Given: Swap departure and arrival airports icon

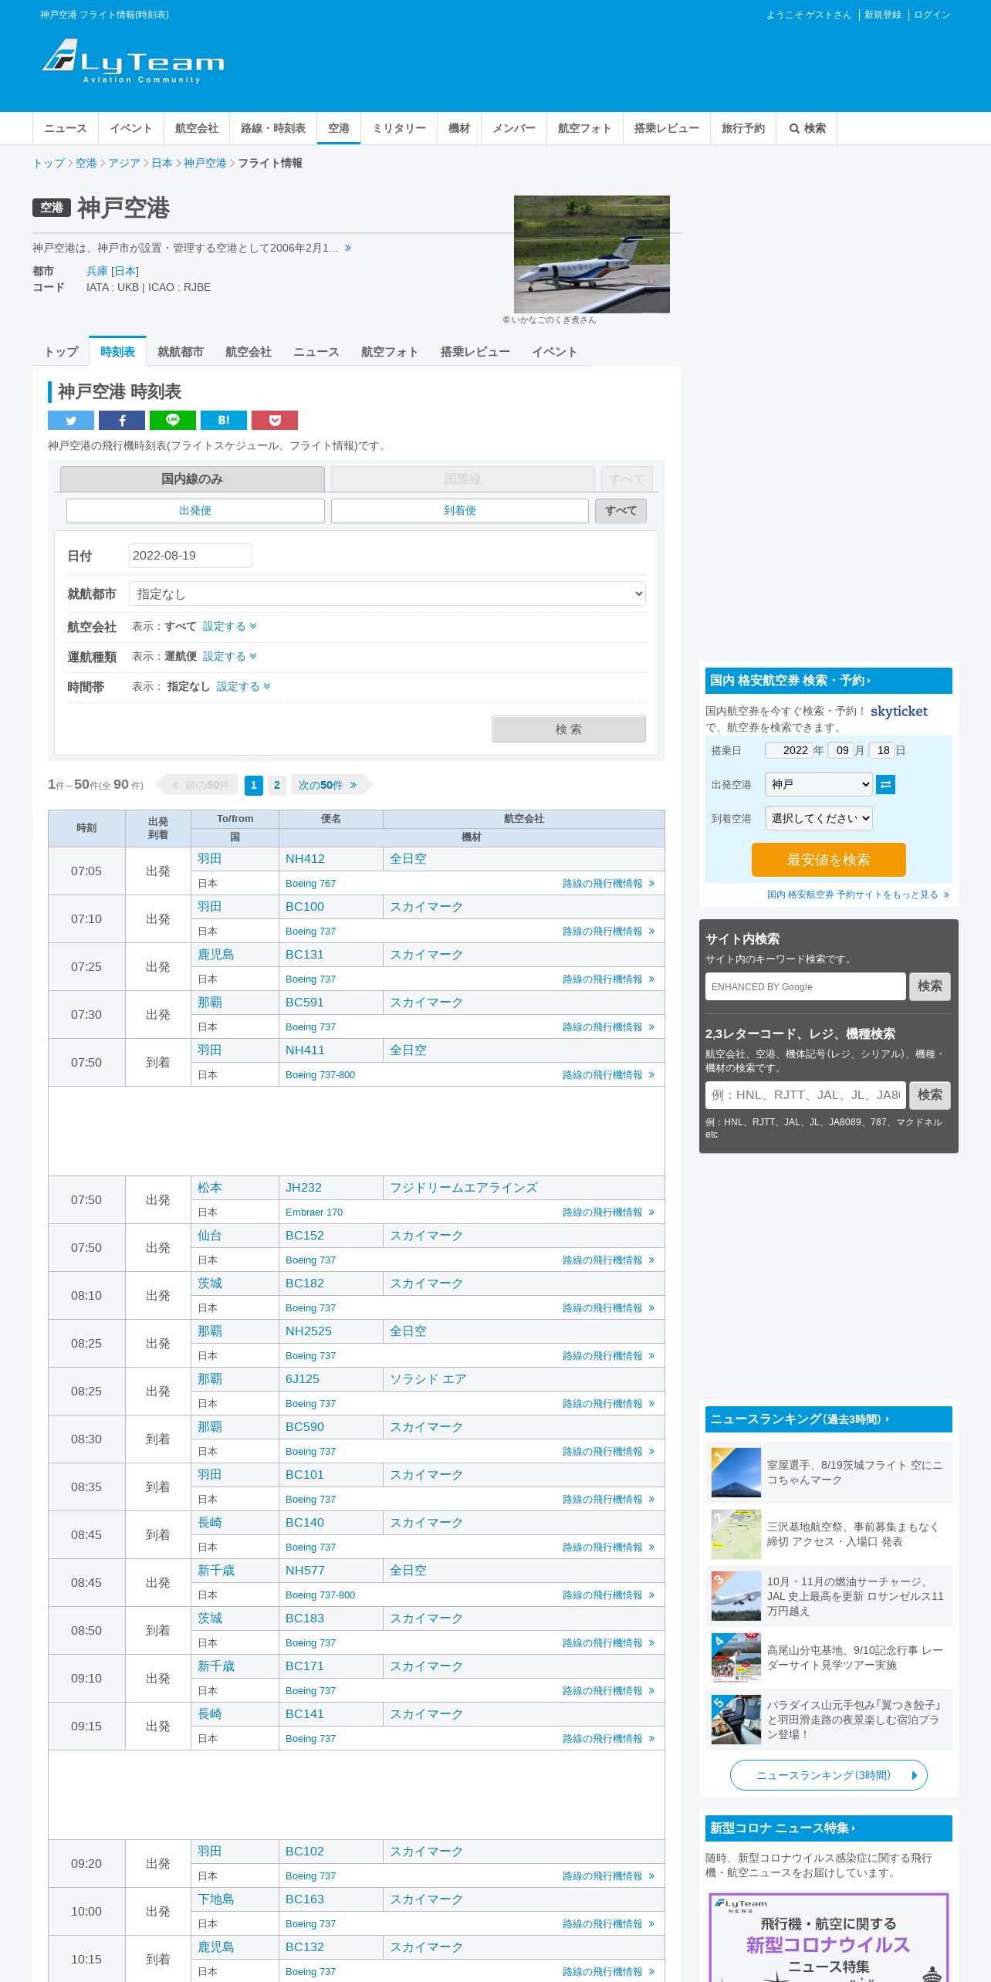Looking at the screenshot, I should pos(886,784).
